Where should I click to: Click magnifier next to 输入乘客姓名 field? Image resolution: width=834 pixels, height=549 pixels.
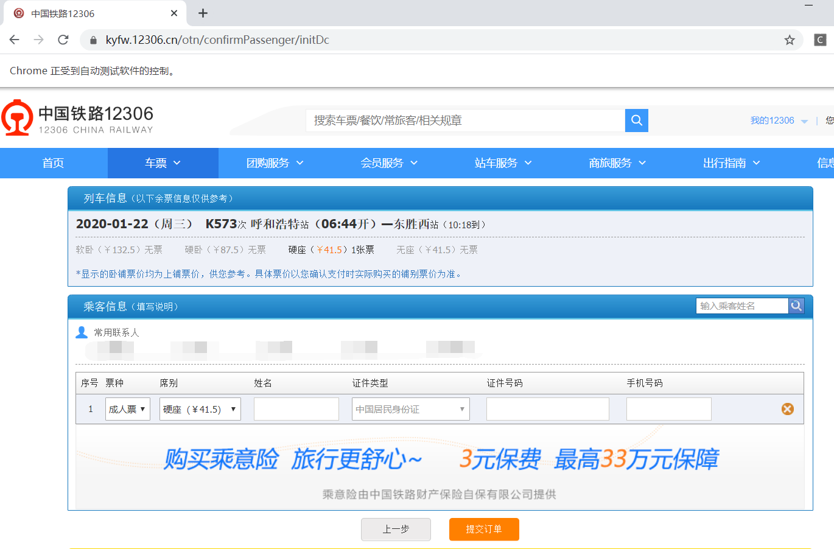click(x=796, y=306)
